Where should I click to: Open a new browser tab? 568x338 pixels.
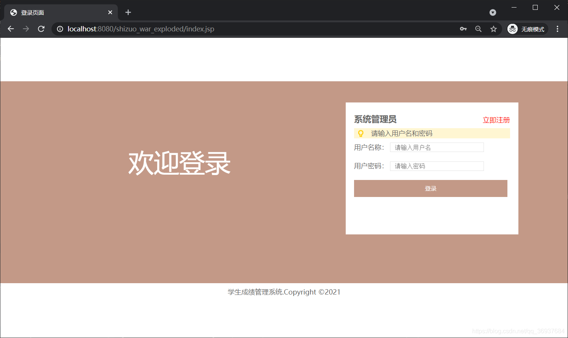(128, 12)
